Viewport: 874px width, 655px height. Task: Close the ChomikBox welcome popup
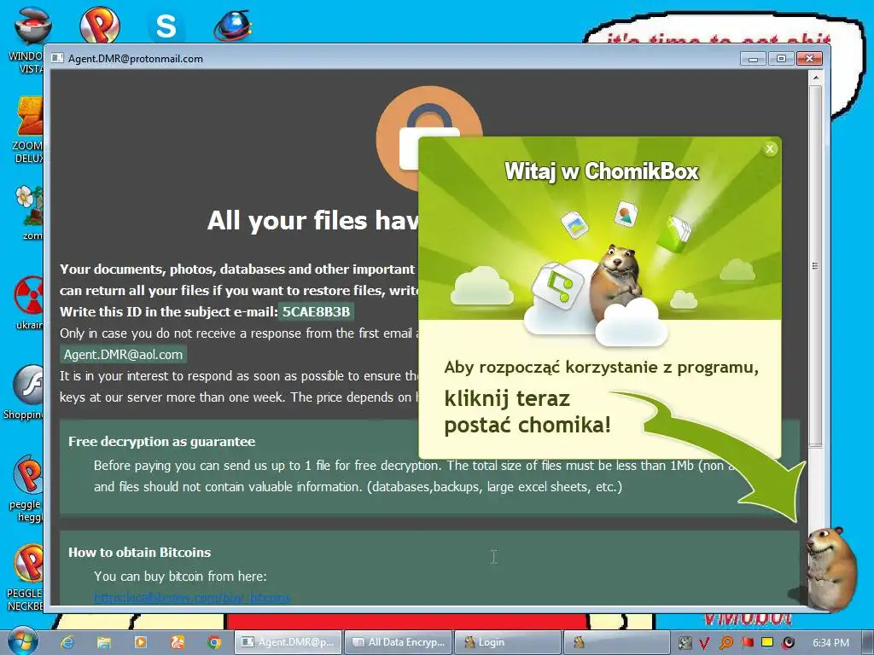point(770,148)
